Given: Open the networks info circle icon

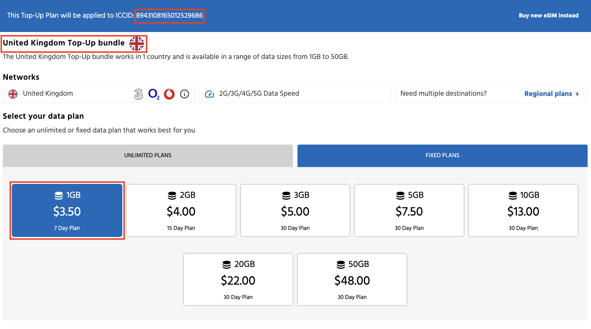Looking at the screenshot, I should click(184, 94).
